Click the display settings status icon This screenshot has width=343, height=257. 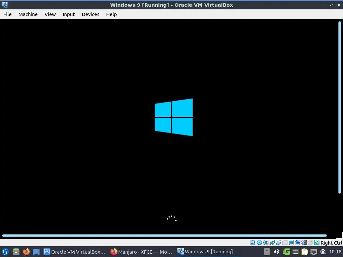pyautogui.click(x=291, y=243)
